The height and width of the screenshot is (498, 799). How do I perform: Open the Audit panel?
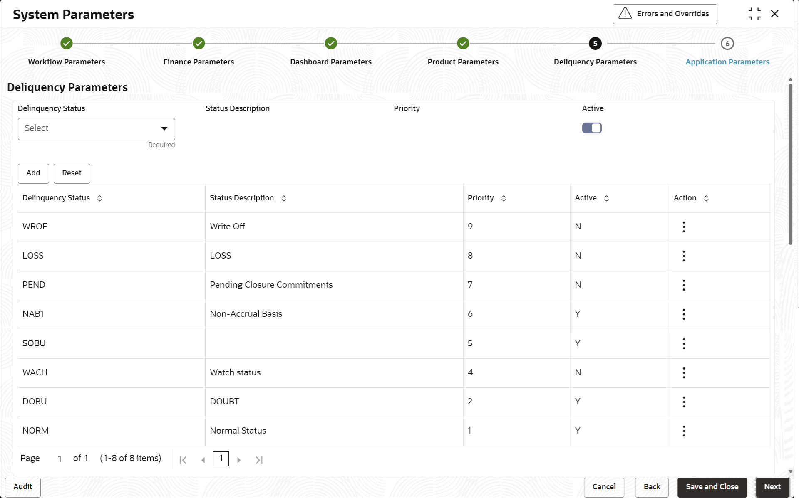pos(23,487)
